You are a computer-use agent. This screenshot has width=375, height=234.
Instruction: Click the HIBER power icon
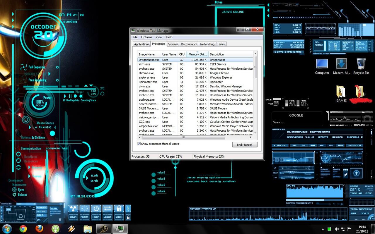(96, 209)
